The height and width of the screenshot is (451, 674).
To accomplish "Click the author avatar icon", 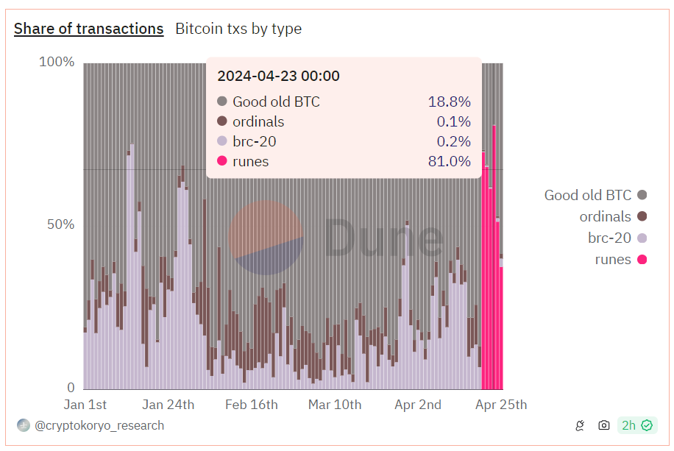I will tap(22, 425).
